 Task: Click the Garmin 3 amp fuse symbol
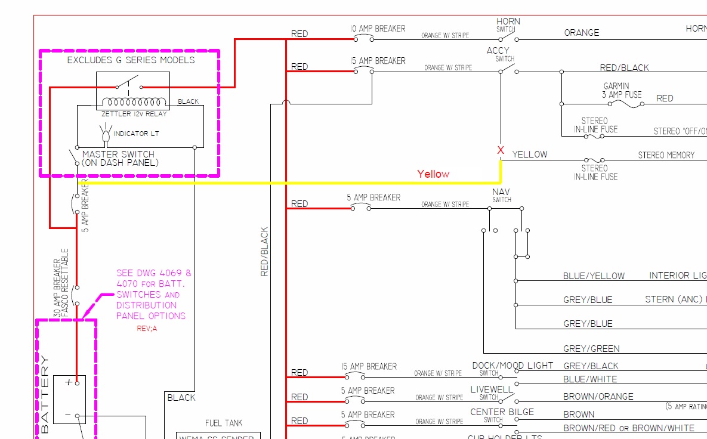[x=625, y=103]
